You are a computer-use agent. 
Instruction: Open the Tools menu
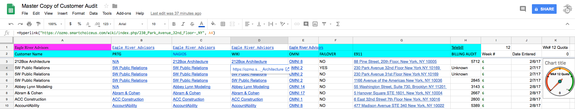click(x=107, y=13)
